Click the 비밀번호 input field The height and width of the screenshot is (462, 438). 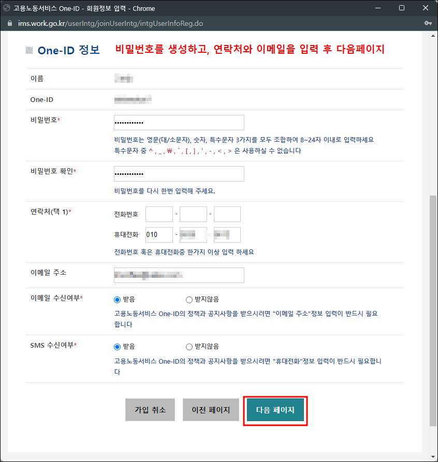click(179, 123)
